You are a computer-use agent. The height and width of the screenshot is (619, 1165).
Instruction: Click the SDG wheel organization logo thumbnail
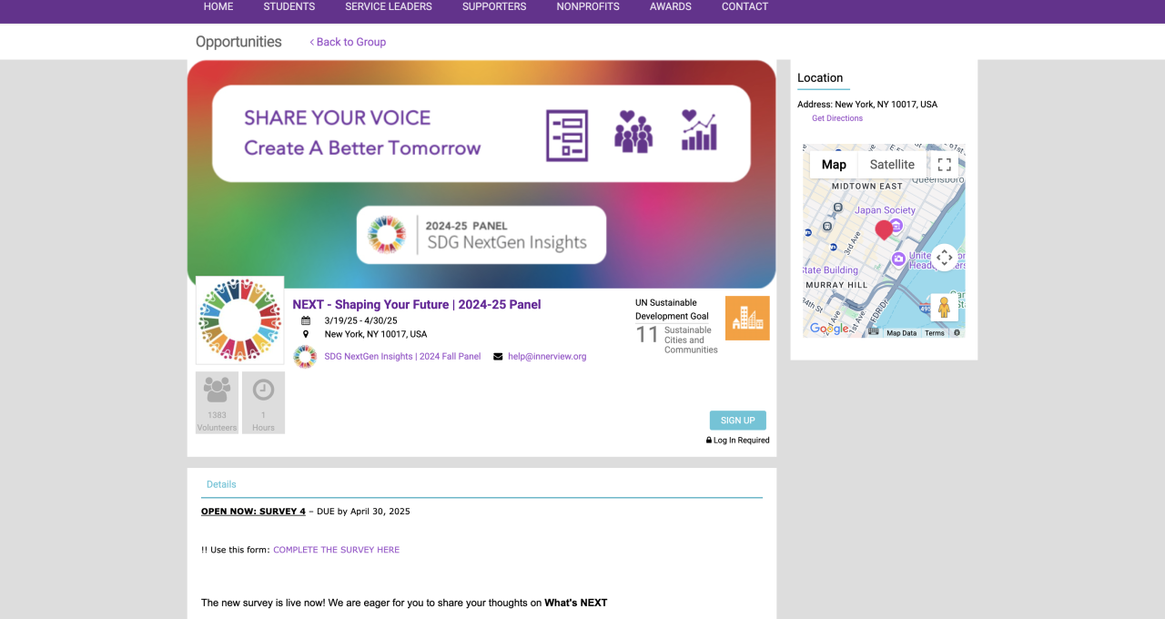240,320
